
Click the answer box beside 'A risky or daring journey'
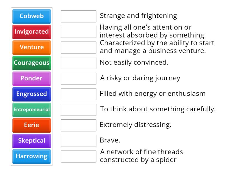point(79,79)
